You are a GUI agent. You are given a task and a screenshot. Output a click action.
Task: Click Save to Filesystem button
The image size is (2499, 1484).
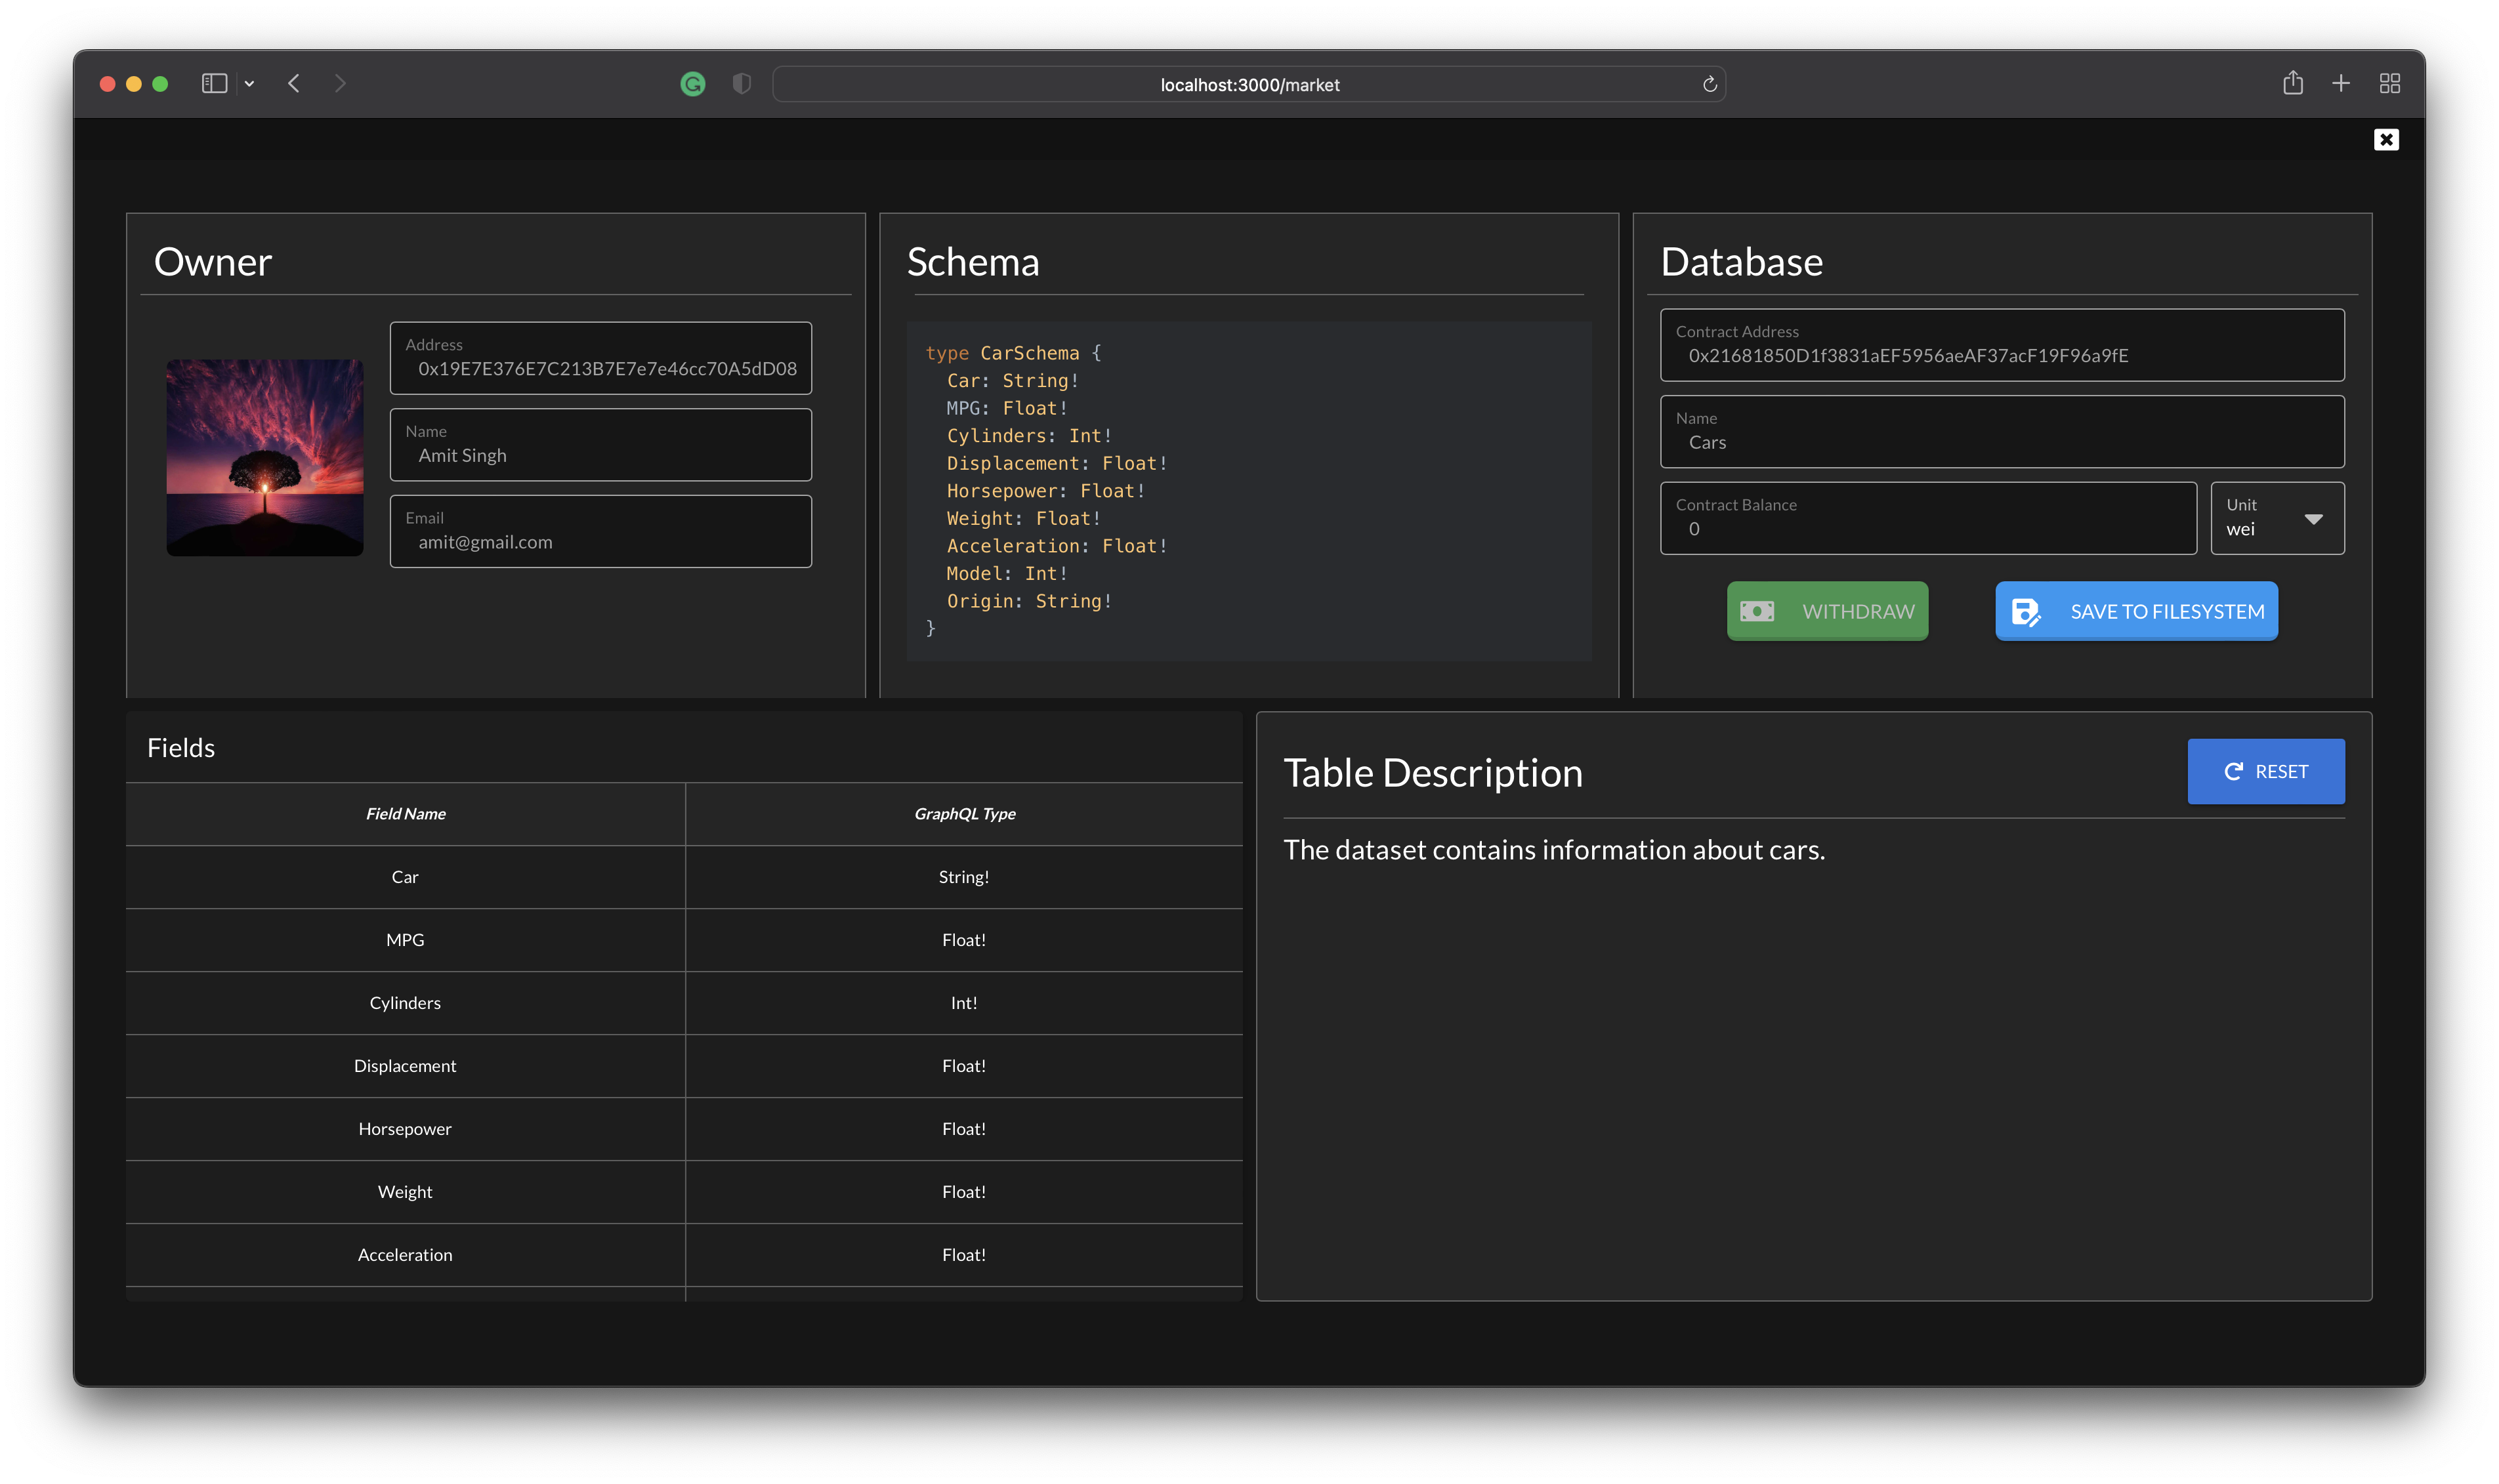click(x=2135, y=611)
